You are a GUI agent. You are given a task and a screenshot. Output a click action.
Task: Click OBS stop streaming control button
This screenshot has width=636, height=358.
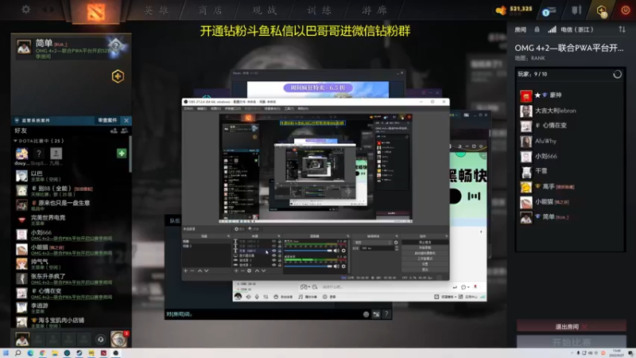[425, 243]
